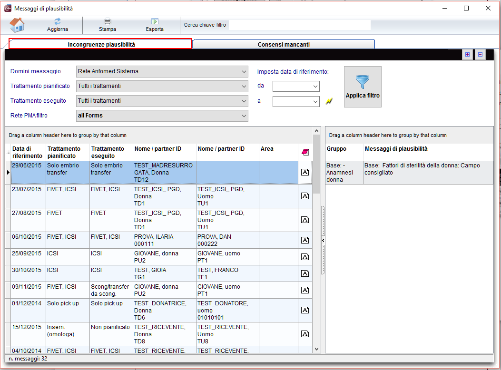Open Domini messaggio dropdown
Screen dimensions: 501x370
point(162,71)
